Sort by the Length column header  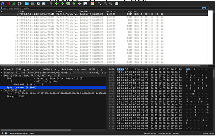(x=129, y=12)
